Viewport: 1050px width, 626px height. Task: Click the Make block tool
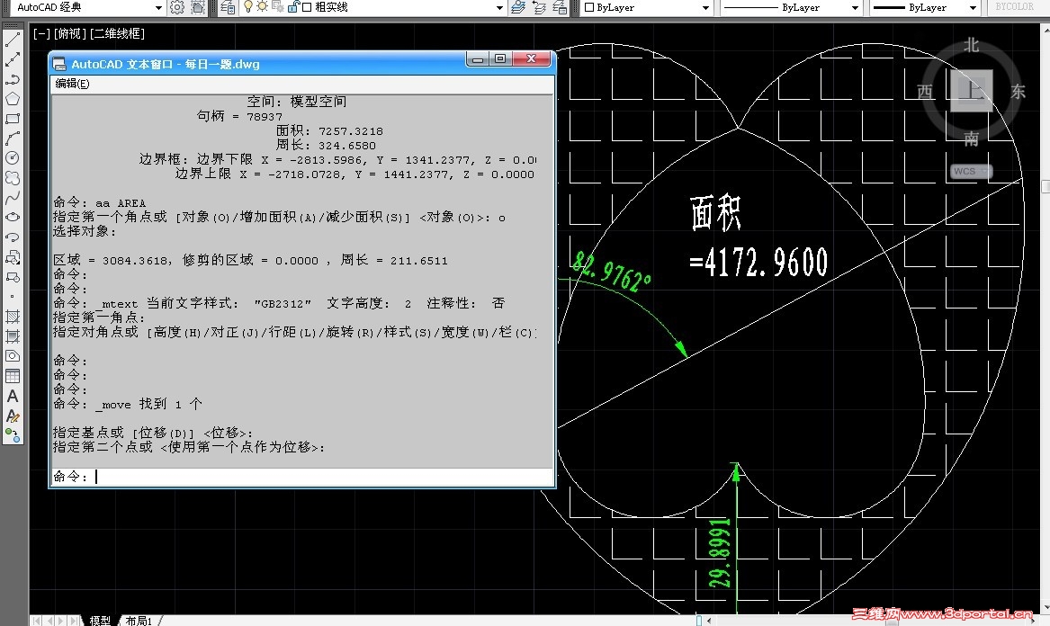[x=12, y=277]
